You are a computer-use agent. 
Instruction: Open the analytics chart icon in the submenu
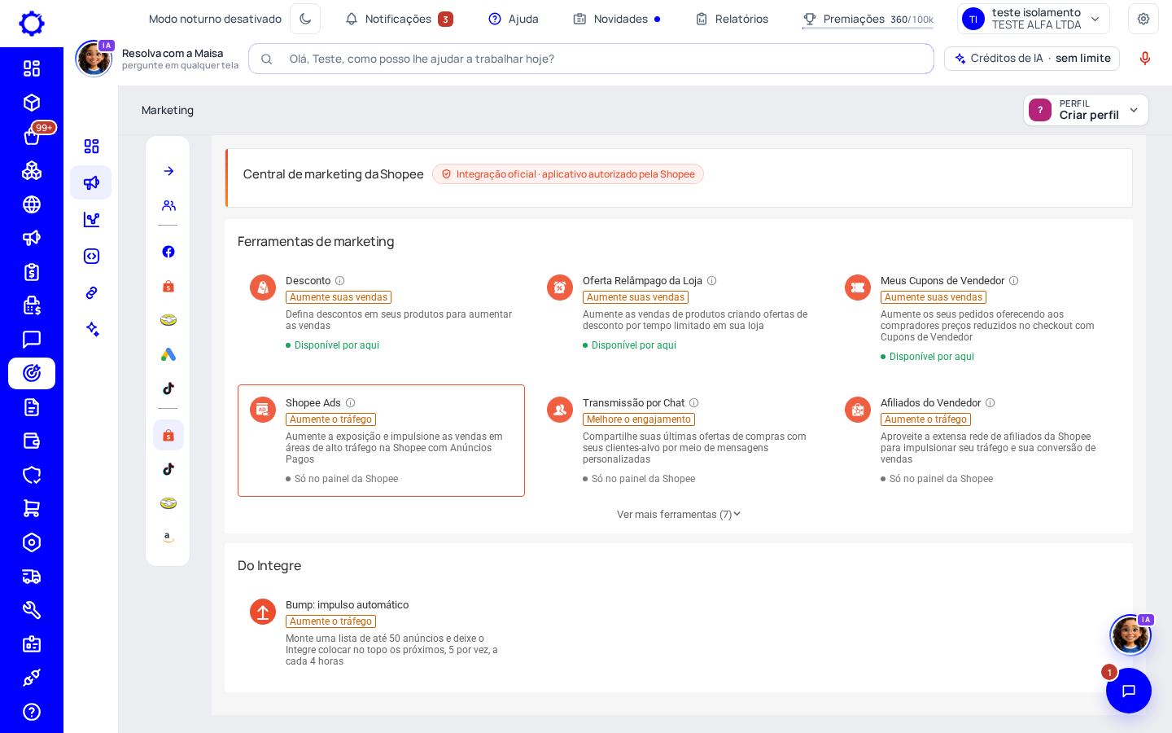tap(91, 219)
